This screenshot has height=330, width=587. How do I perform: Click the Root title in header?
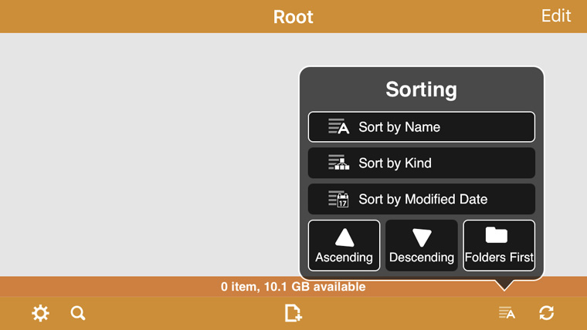tap(293, 17)
